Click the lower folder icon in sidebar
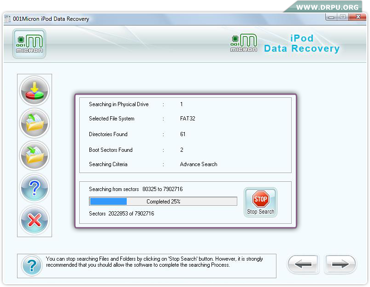The image size is (370, 287). coord(35,155)
